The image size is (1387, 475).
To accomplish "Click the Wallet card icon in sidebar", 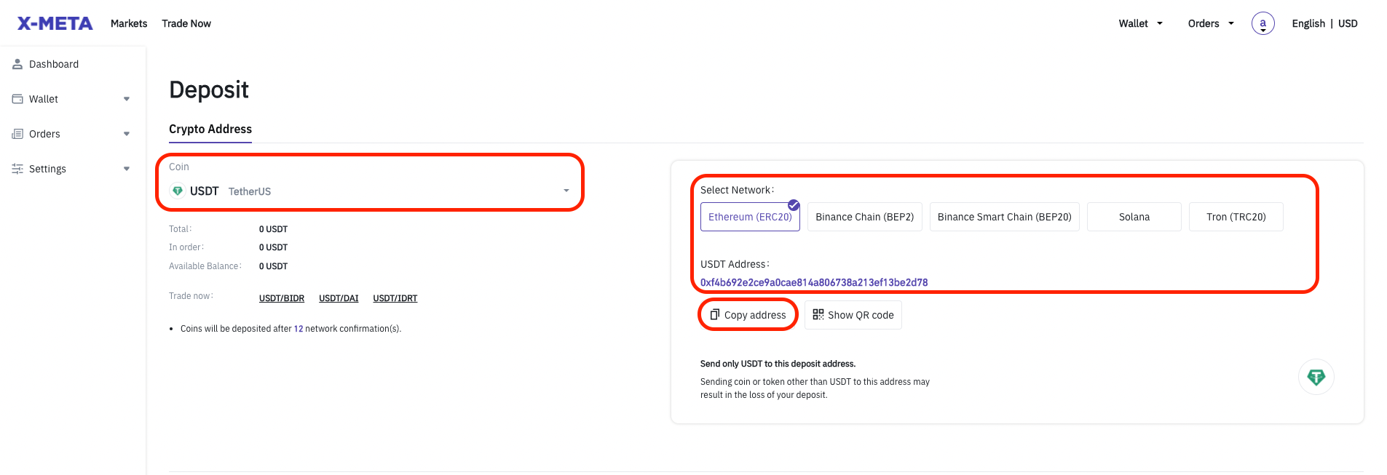I will pos(17,99).
